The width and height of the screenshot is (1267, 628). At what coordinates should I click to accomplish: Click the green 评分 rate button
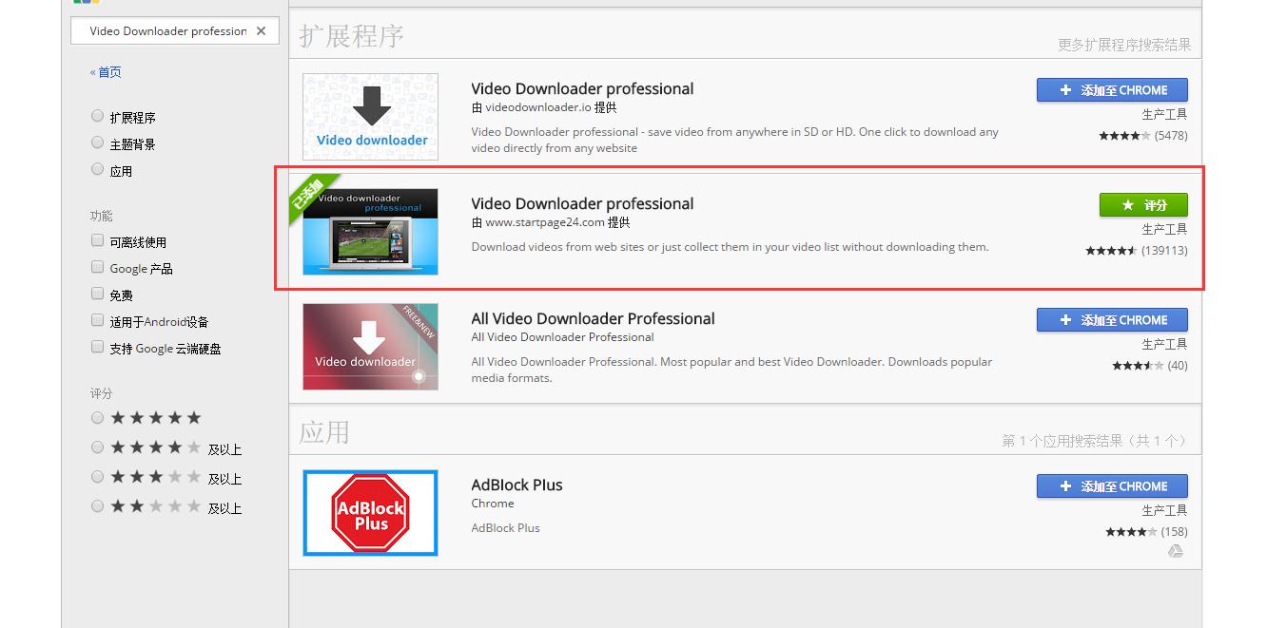(x=1143, y=205)
